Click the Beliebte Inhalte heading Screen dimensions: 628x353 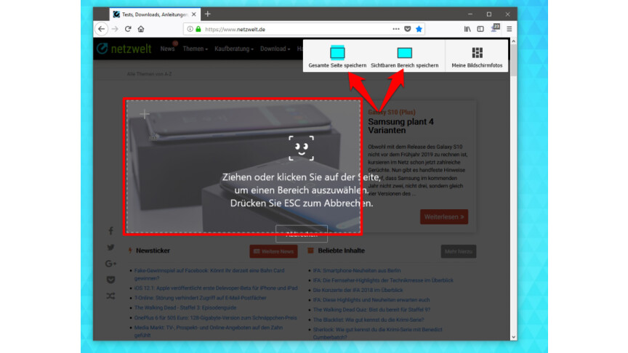coord(341,251)
